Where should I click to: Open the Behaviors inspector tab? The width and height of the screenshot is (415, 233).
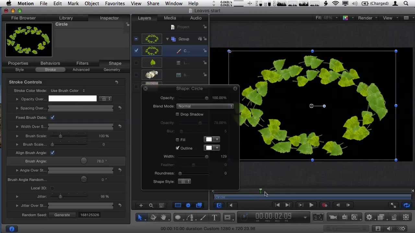tap(50, 63)
